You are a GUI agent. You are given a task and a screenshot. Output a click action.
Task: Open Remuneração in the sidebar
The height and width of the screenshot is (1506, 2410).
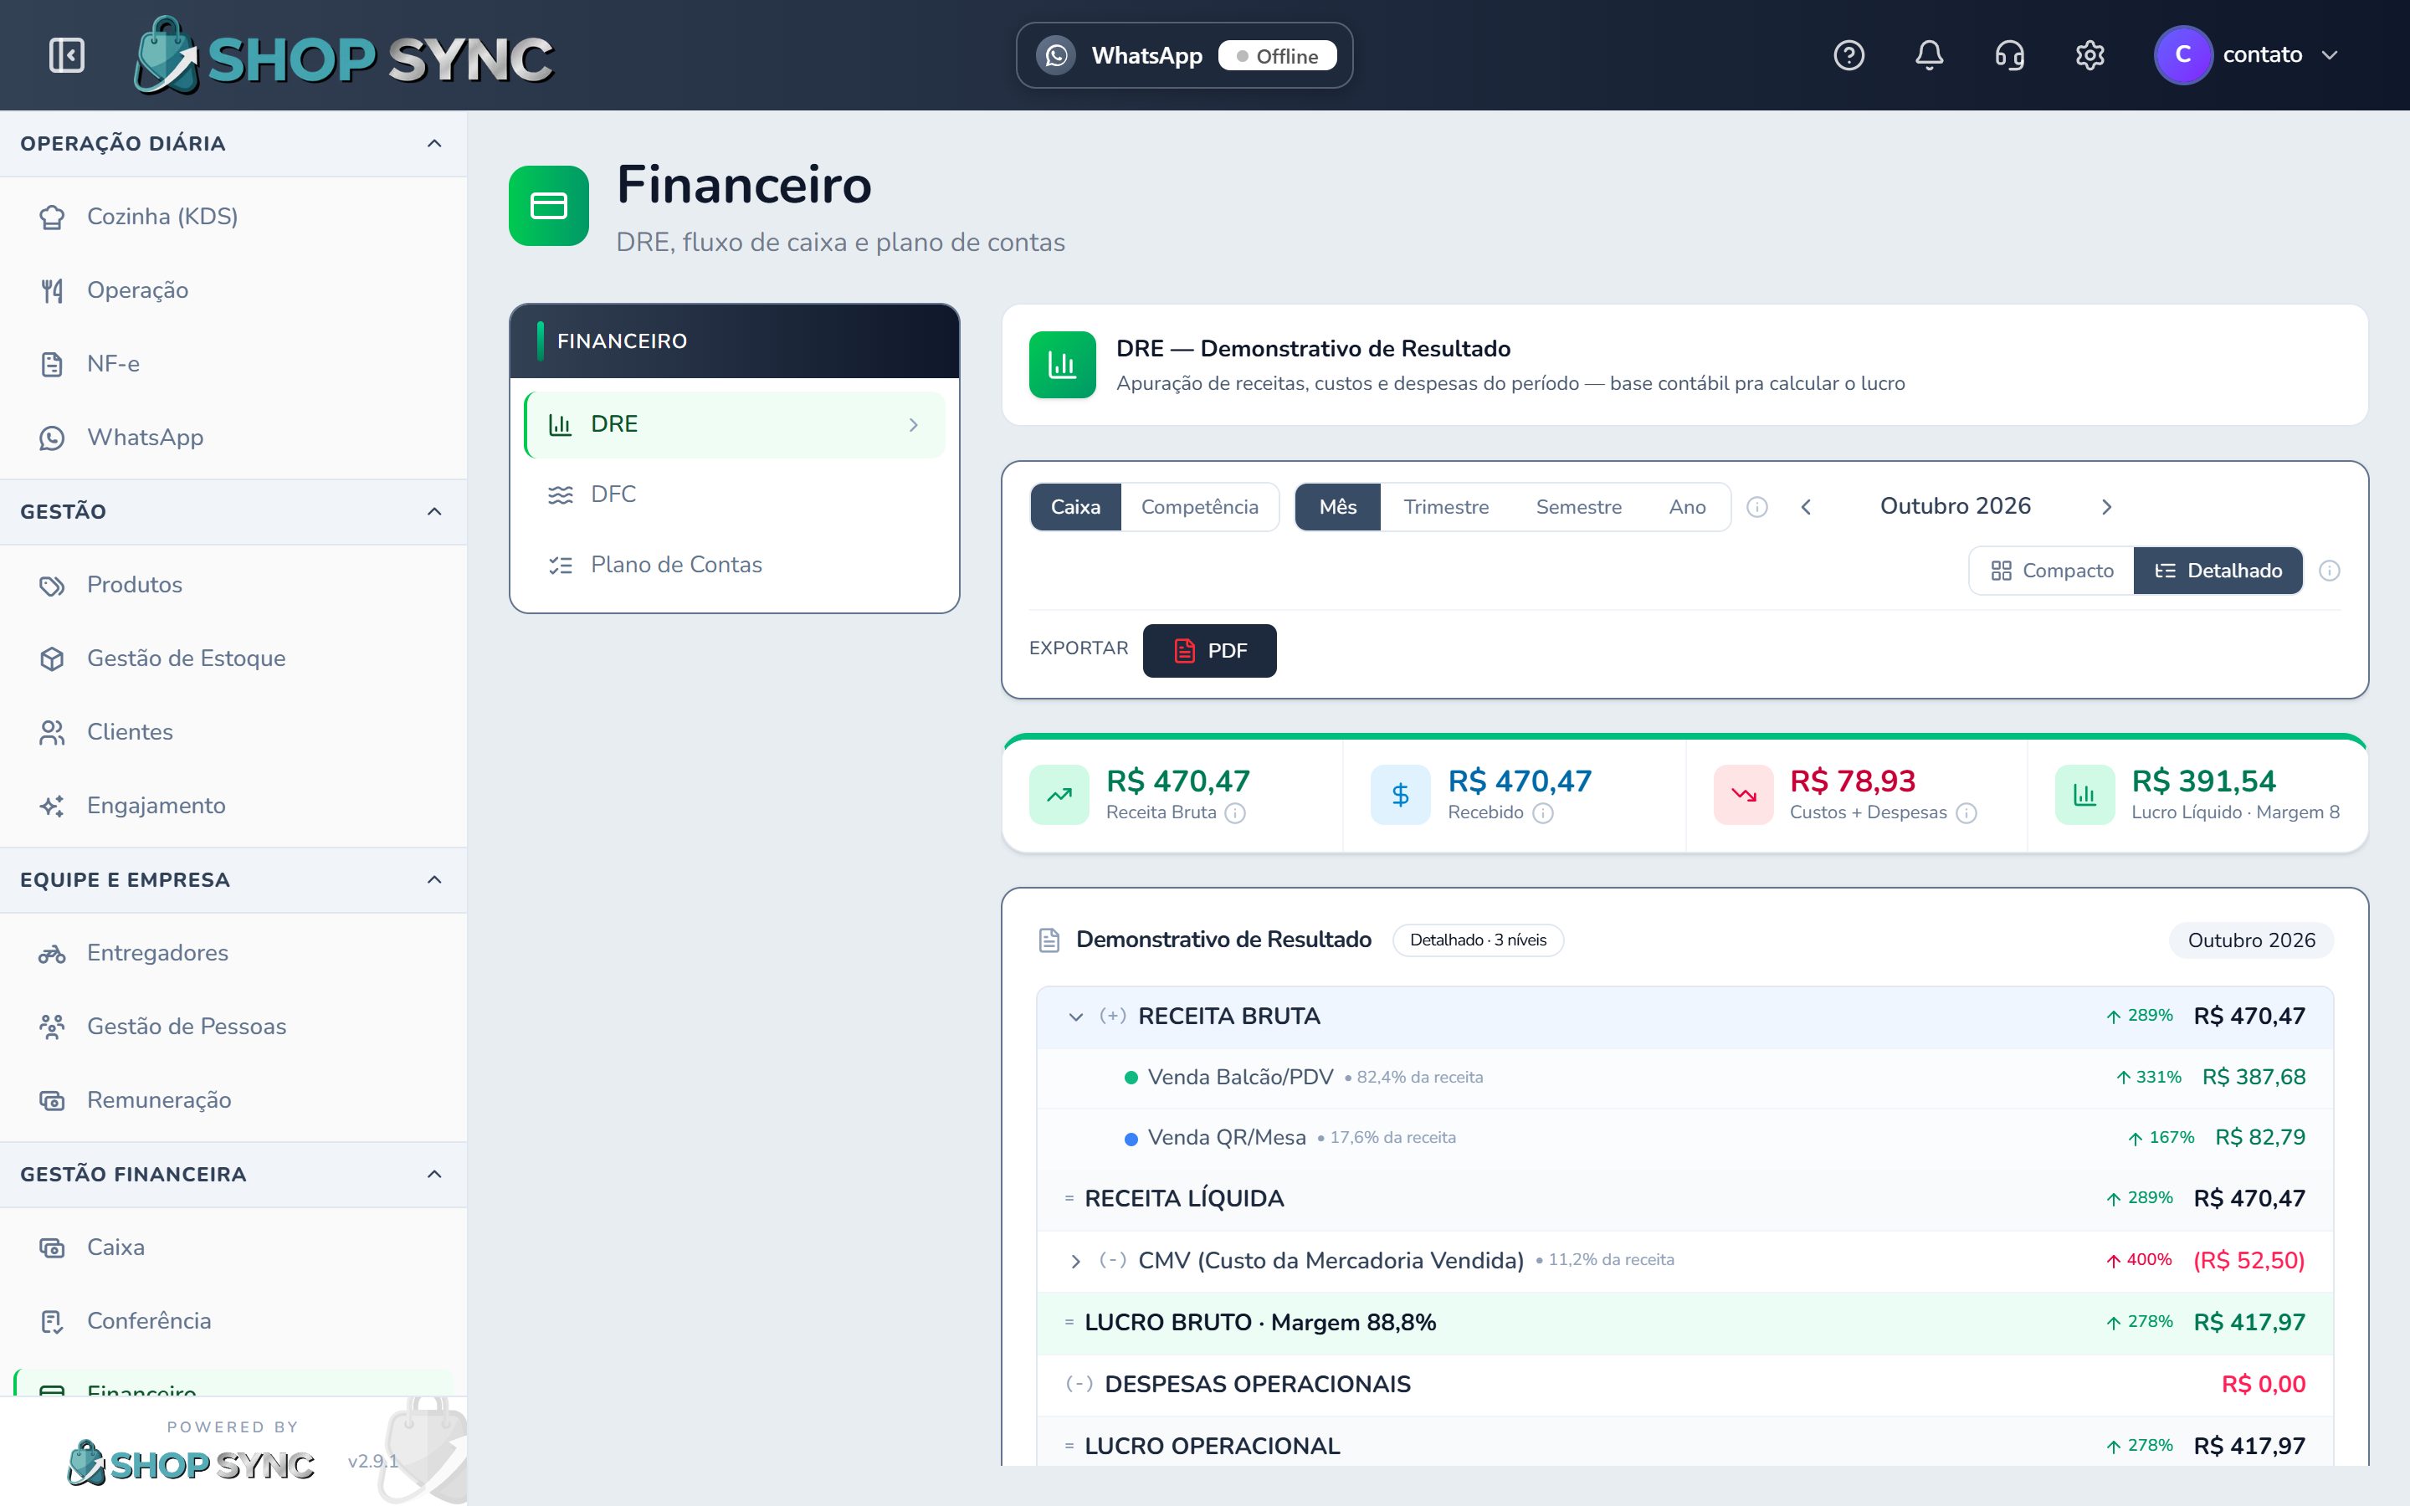233,1100
